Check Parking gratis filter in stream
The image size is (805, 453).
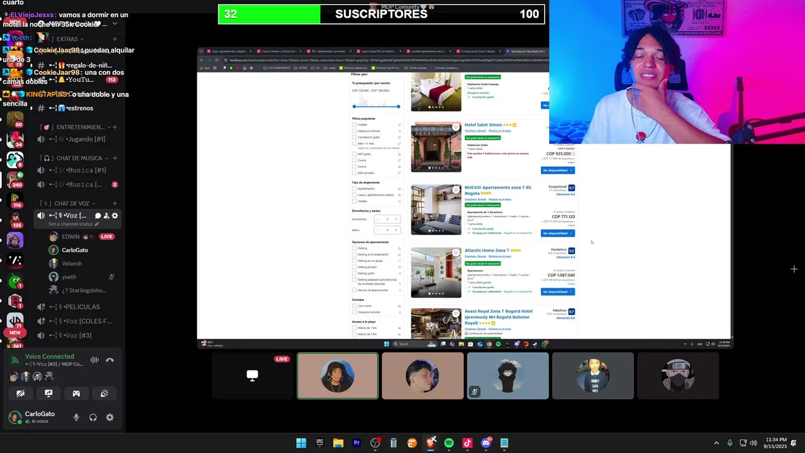354,273
